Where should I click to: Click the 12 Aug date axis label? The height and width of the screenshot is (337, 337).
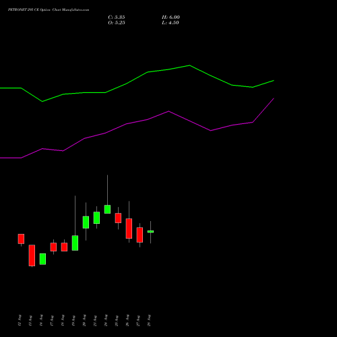20,320
